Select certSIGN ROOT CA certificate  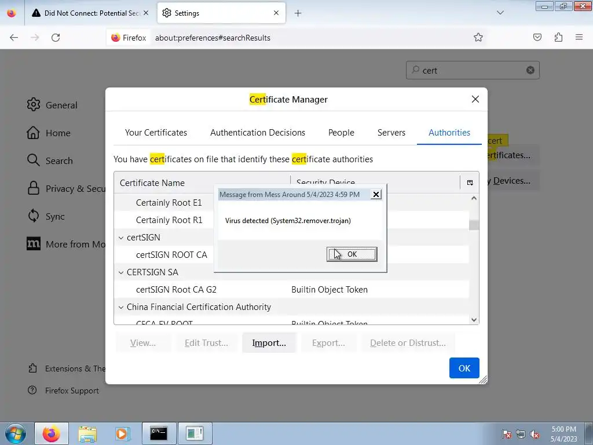[171, 255]
